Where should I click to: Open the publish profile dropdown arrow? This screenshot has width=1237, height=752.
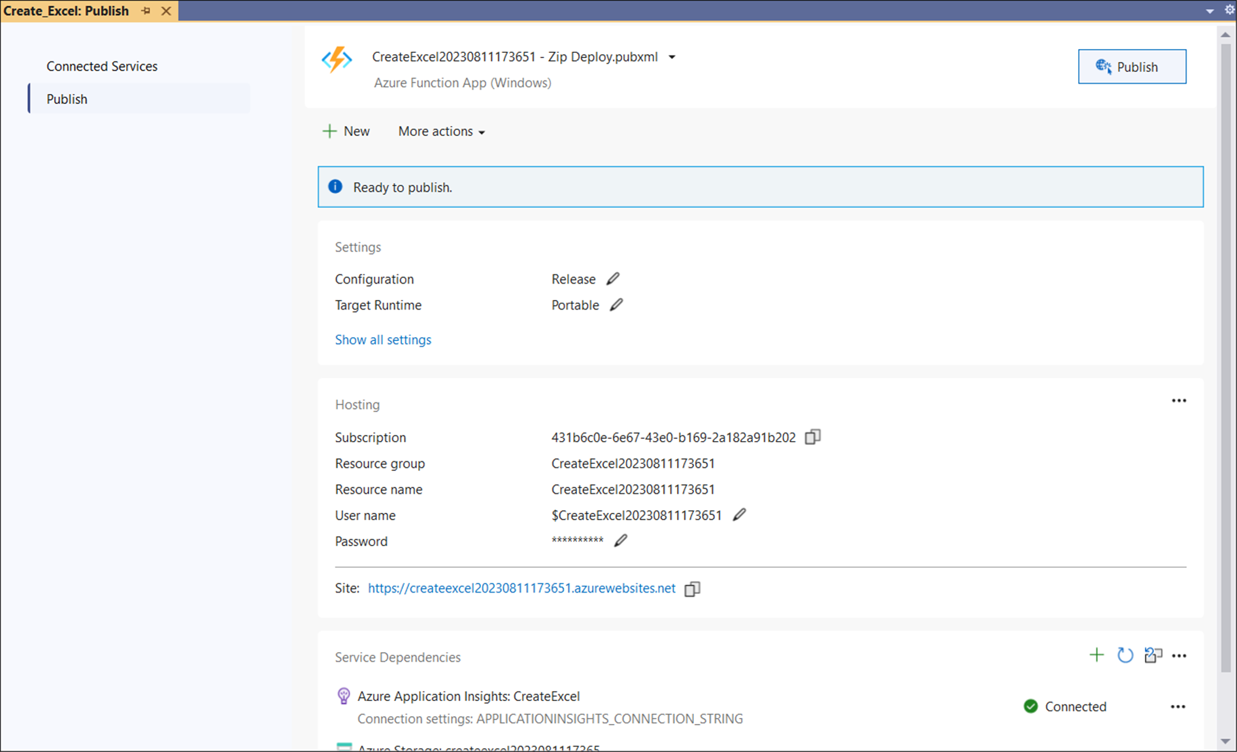pyautogui.click(x=672, y=57)
